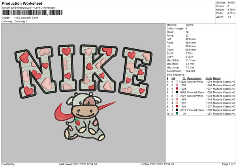Click the Max Stitch value 11.7 mm

[x=191, y=60]
